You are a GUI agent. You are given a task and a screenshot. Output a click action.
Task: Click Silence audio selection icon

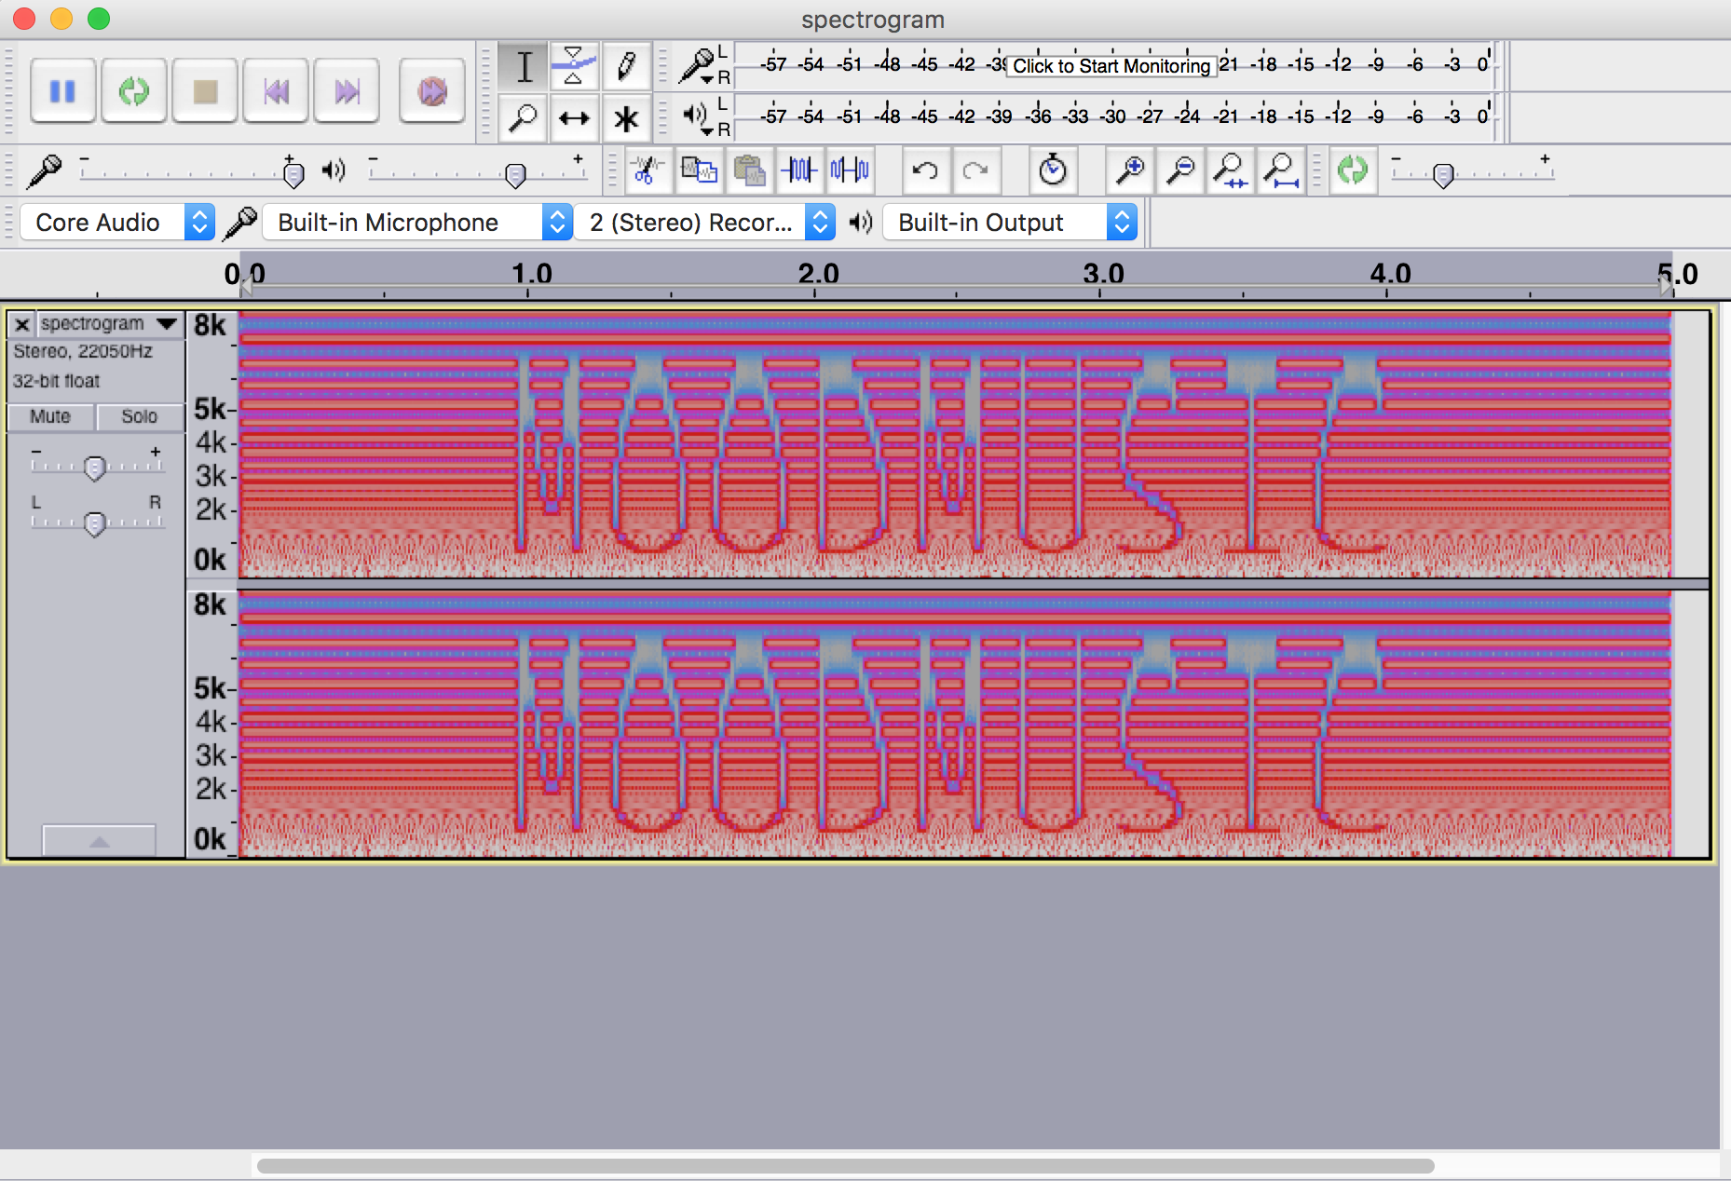[x=850, y=170]
